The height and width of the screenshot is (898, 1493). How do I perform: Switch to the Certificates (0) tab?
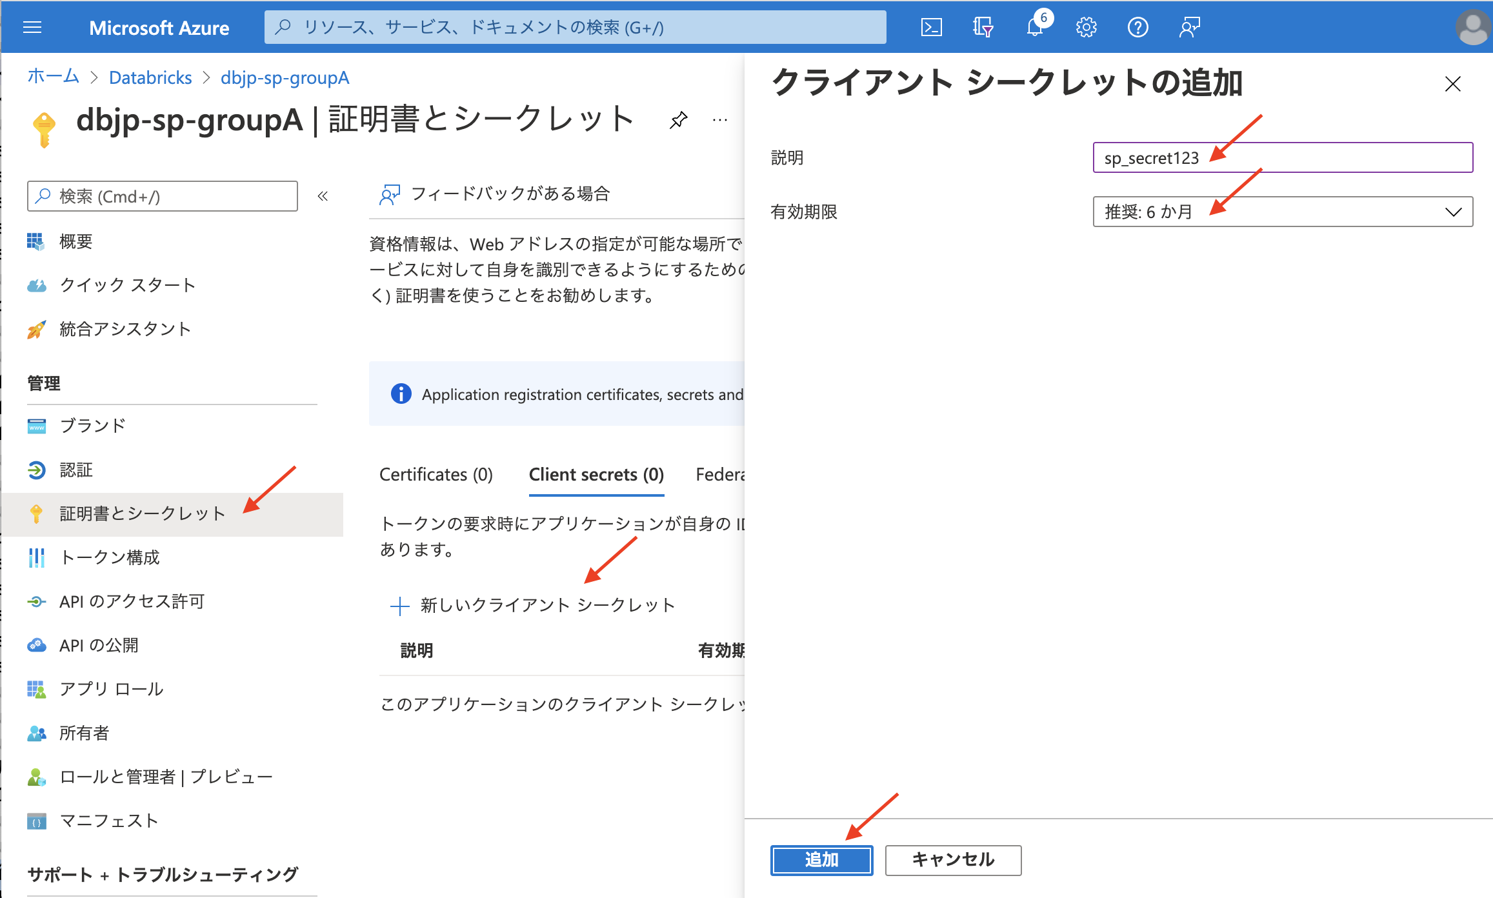436,475
